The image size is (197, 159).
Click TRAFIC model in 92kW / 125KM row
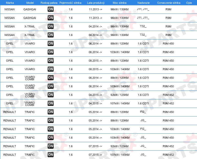pos(30,146)
